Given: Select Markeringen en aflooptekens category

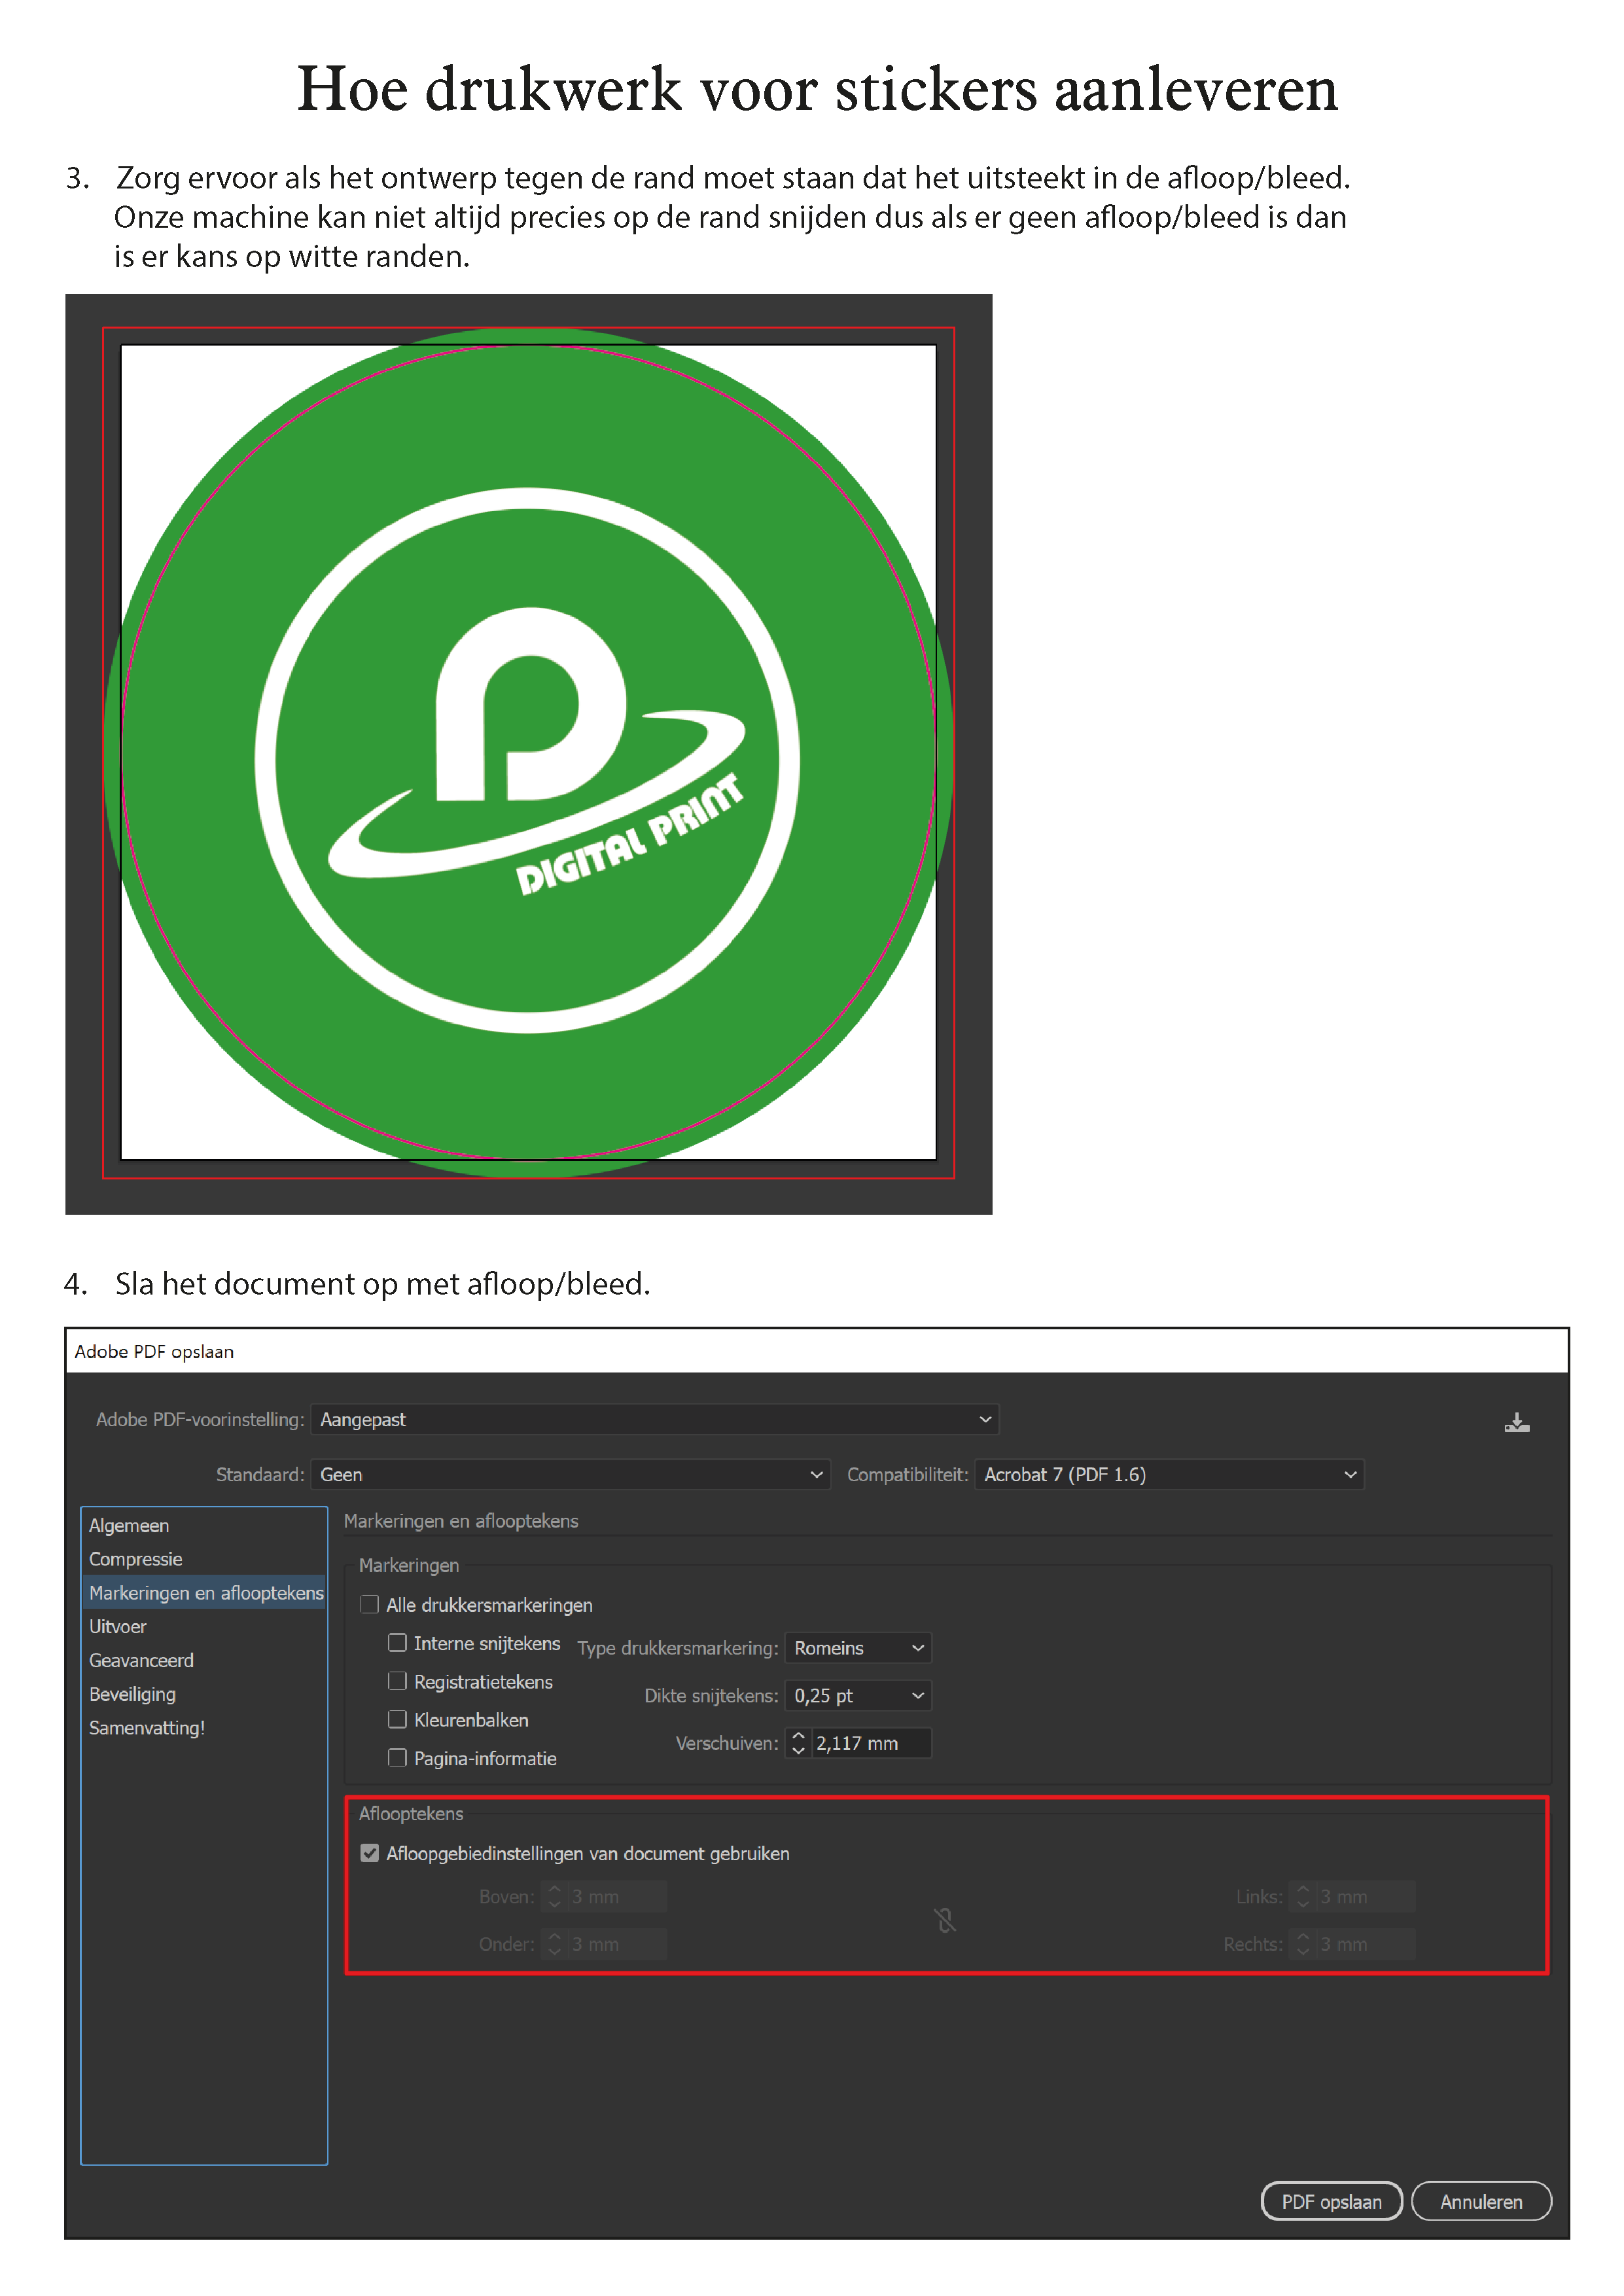Looking at the screenshot, I should [204, 1592].
